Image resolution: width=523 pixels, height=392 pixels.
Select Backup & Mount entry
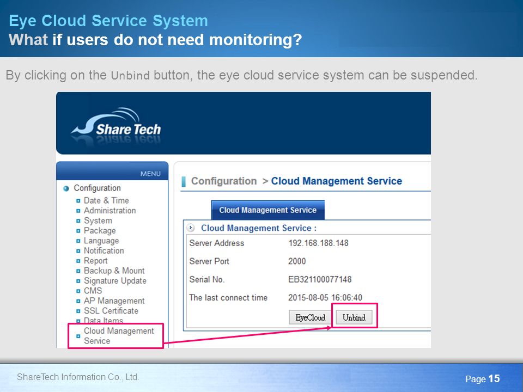114,271
